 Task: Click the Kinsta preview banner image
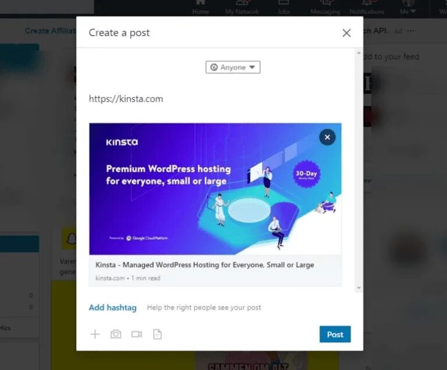215,189
